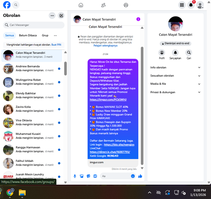
Task: Show hidden tray icons chevron
Action: [x=150, y=193]
